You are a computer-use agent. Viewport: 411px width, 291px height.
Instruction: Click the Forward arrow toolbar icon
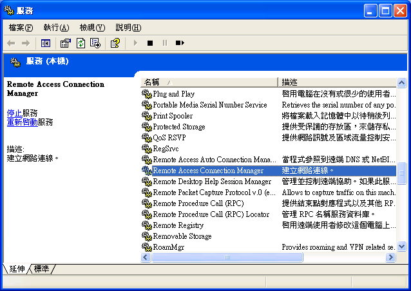tap(26, 43)
